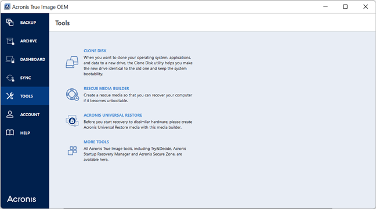Start the ACRONIS UNIVERSAL RESTORE link
Image resolution: width=376 pixels, height=209 pixels.
(x=113, y=115)
